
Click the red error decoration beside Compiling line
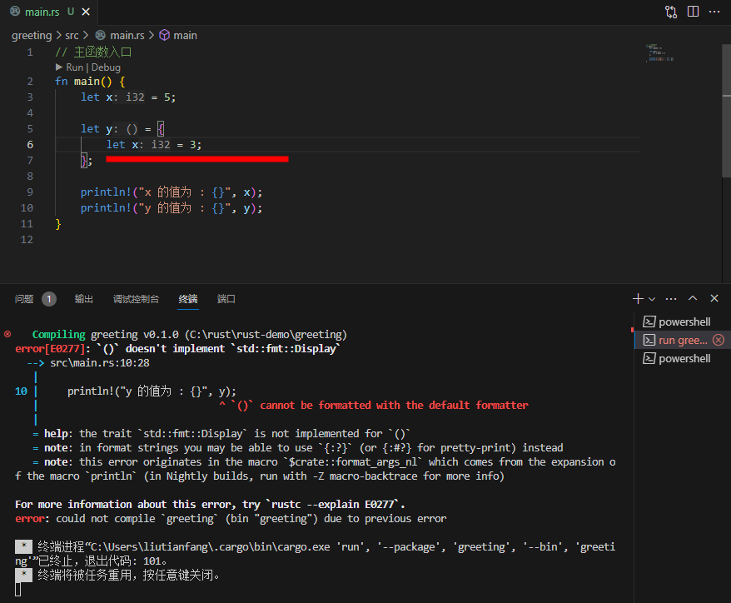tap(7, 334)
